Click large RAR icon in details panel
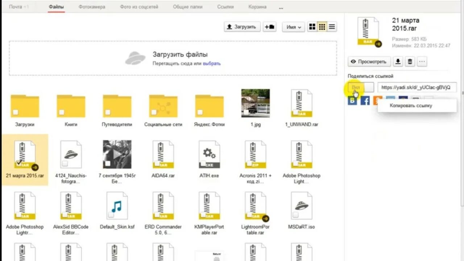This screenshot has width=464, height=261. pyautogui.click(x=368, y=32)
